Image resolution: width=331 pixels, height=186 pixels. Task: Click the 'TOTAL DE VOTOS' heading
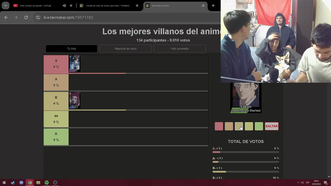246,142
